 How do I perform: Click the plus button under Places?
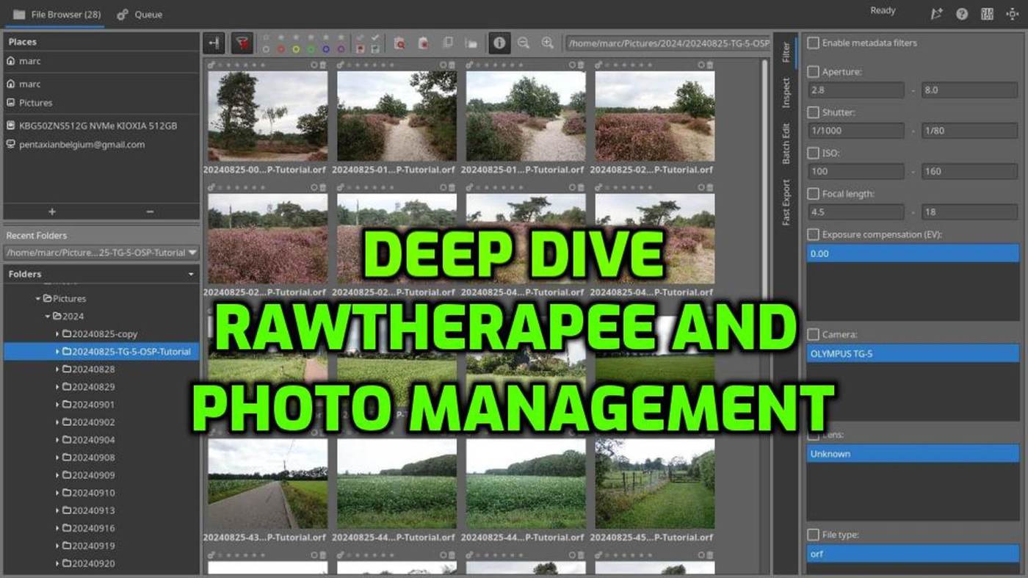(52, 212)
